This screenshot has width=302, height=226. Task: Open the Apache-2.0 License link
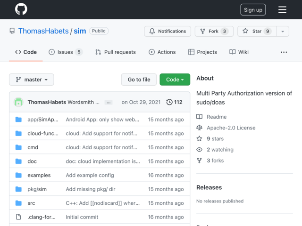click(x=226, y=128)
